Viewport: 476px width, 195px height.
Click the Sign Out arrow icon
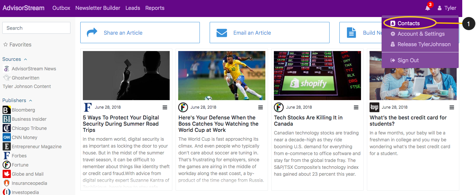pos(393,60)
